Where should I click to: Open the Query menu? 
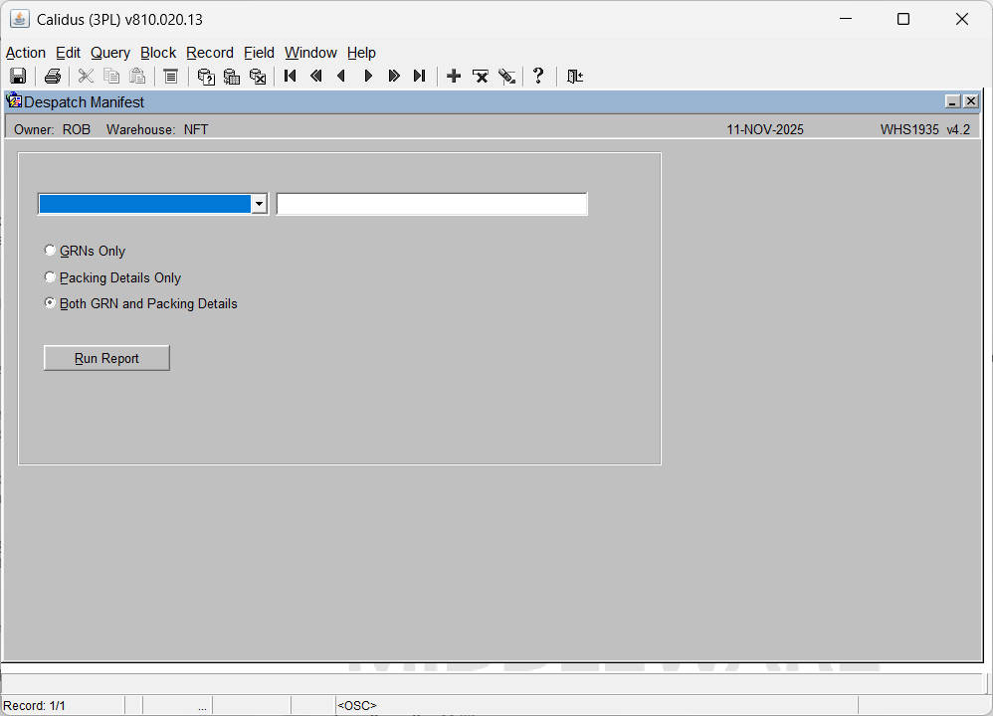(x=110, y=53)
